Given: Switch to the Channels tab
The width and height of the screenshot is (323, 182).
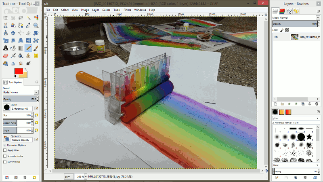Looking at the screenshot, I should [282, 11].
